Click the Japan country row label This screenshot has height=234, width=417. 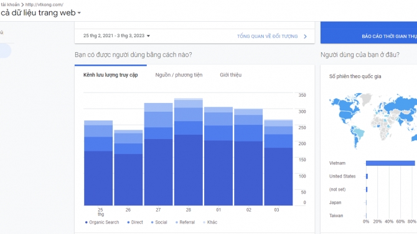(335, 203)
